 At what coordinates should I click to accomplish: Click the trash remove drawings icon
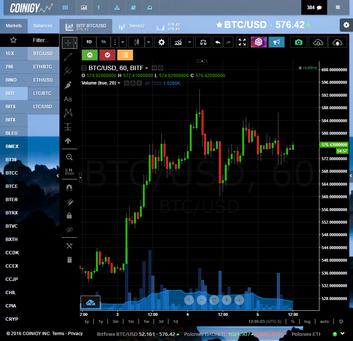(x=69, y=260)
